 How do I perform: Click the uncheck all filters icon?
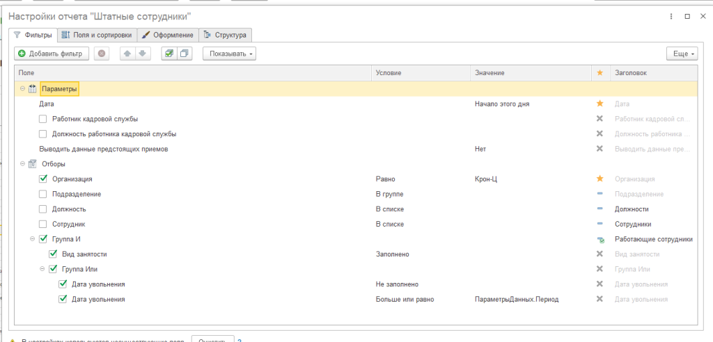pos(185,54)
